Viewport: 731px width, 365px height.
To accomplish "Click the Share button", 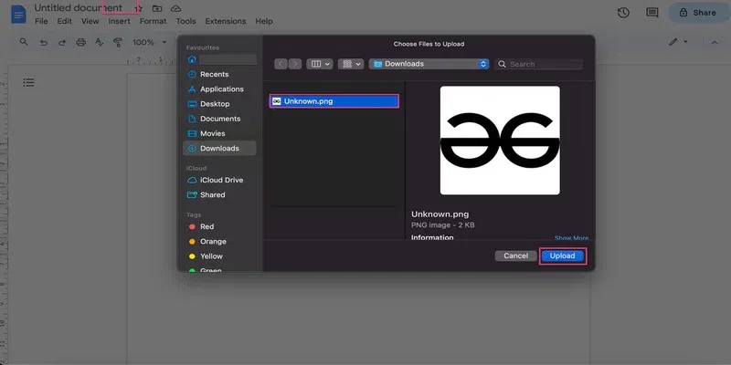I will (698, 13).
